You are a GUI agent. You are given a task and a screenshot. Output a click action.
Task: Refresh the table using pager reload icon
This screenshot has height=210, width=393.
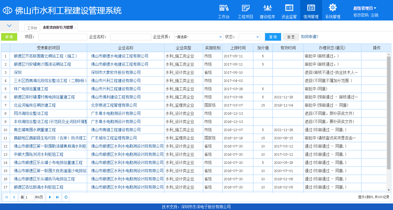click(x=66, y=197)
